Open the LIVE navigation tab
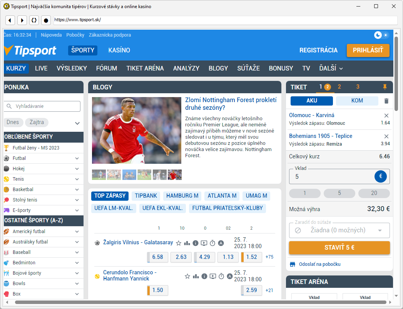 (x=41, y=69)
